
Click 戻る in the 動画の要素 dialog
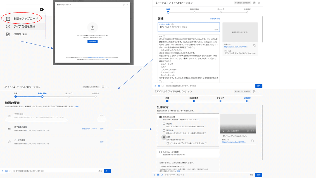point(100,171)
